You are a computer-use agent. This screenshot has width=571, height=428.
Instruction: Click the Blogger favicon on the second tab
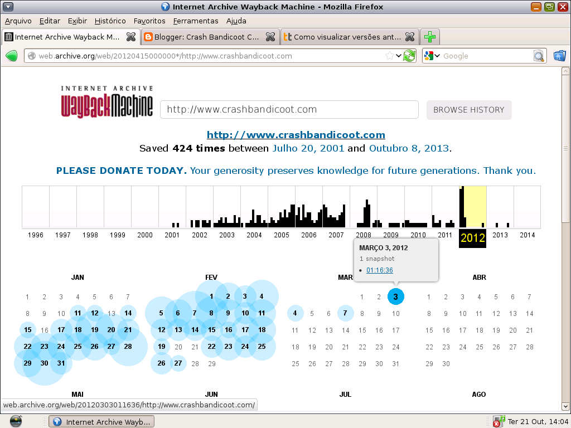point(148,37)
